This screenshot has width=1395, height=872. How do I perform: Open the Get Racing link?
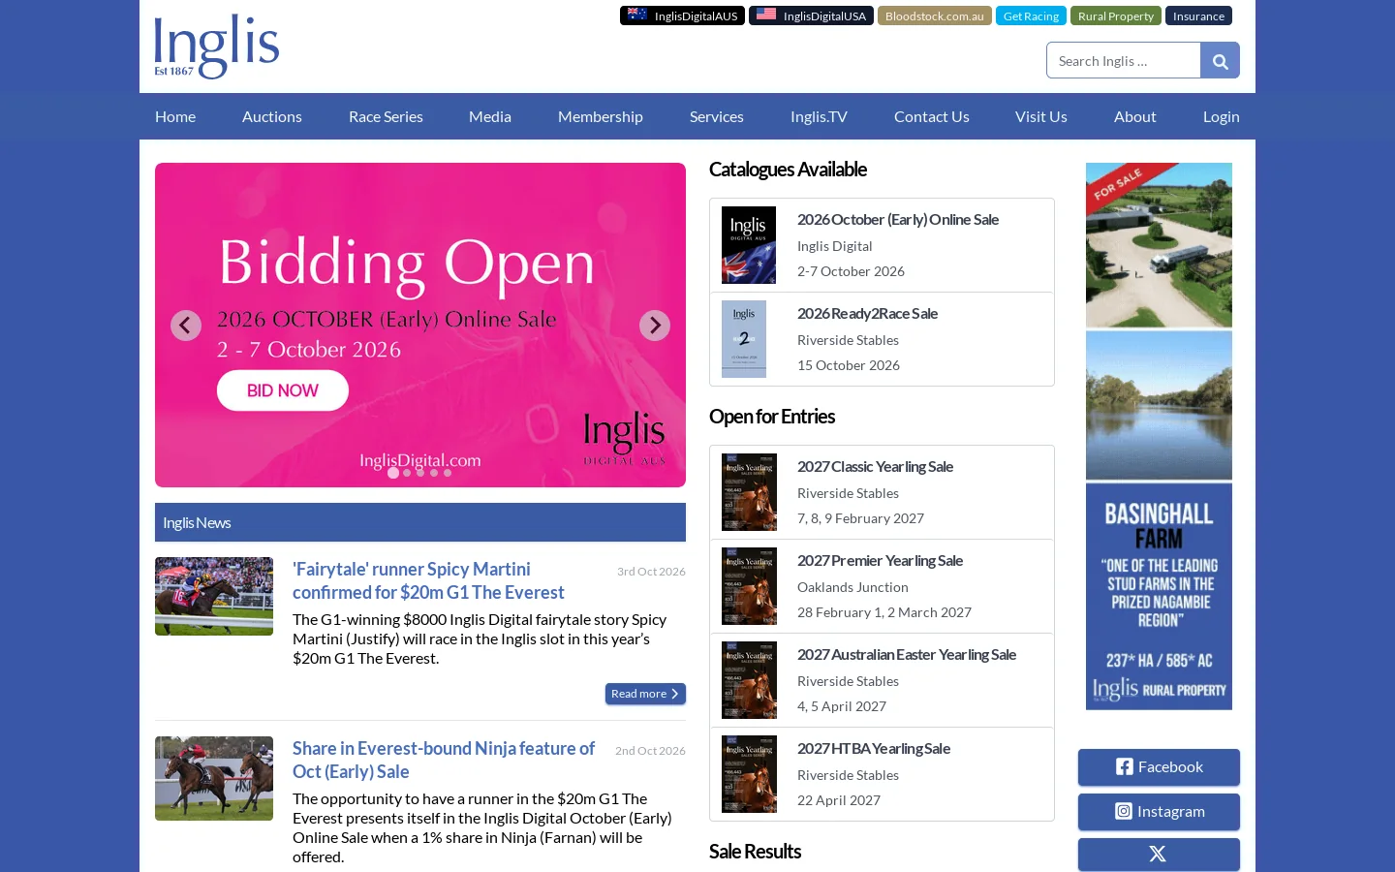pos(1031,16)
